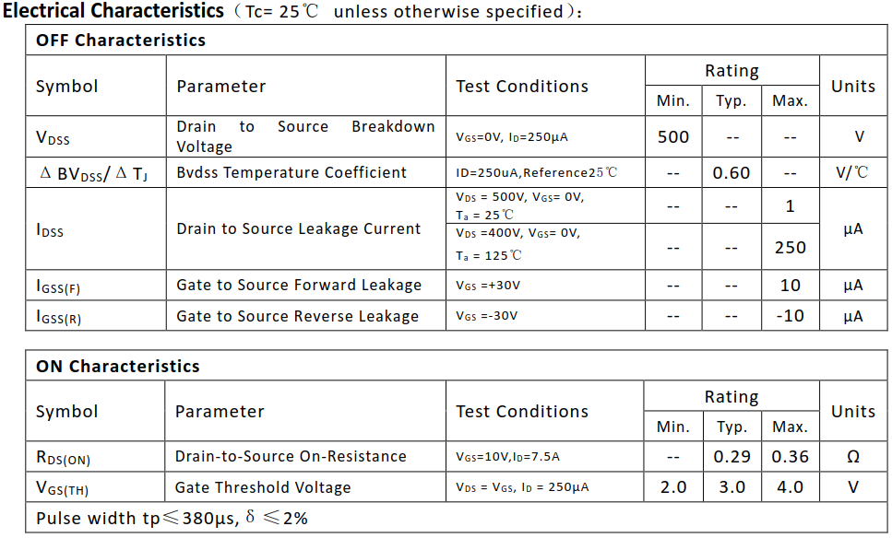
Task: Click the Electrical Characteristics heading
Action: pos(113,11)
